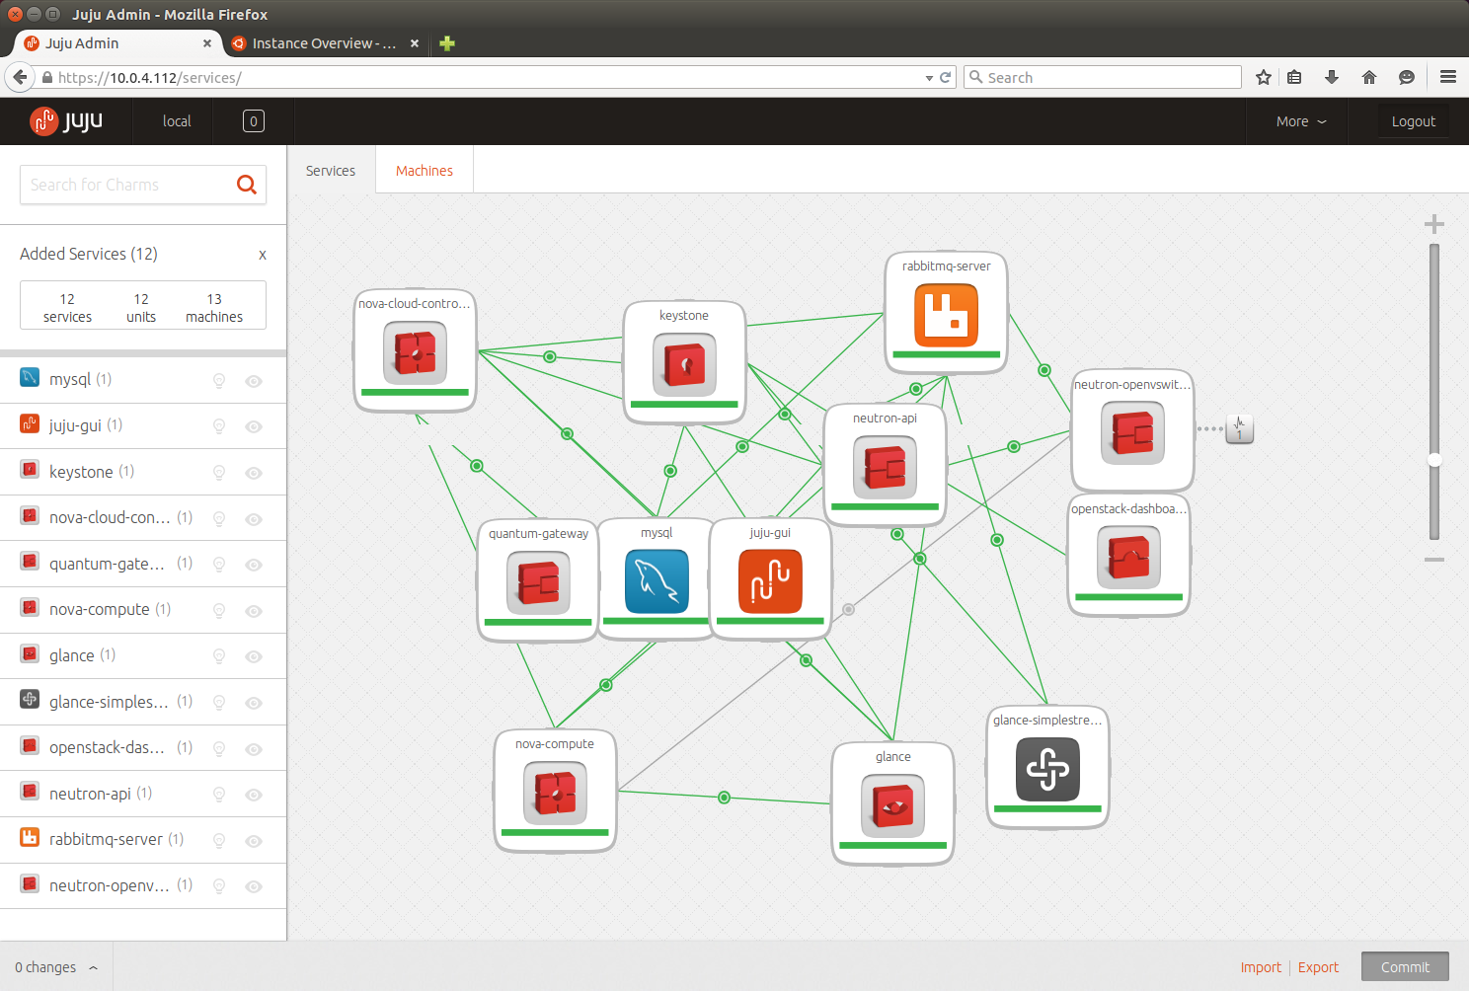The image size is (1469, 991).
Task: Select the nova-compute service block
Action: click(555, 791)
